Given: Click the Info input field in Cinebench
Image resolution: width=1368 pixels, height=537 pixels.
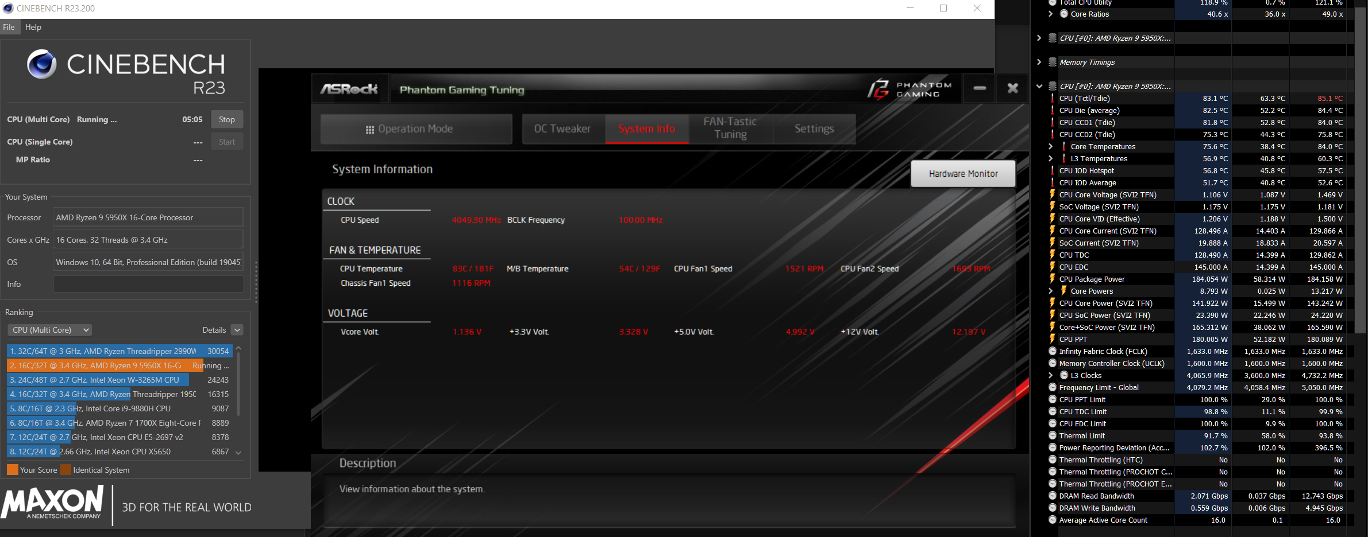Looking at the screenshot, I should coord(148,284).
